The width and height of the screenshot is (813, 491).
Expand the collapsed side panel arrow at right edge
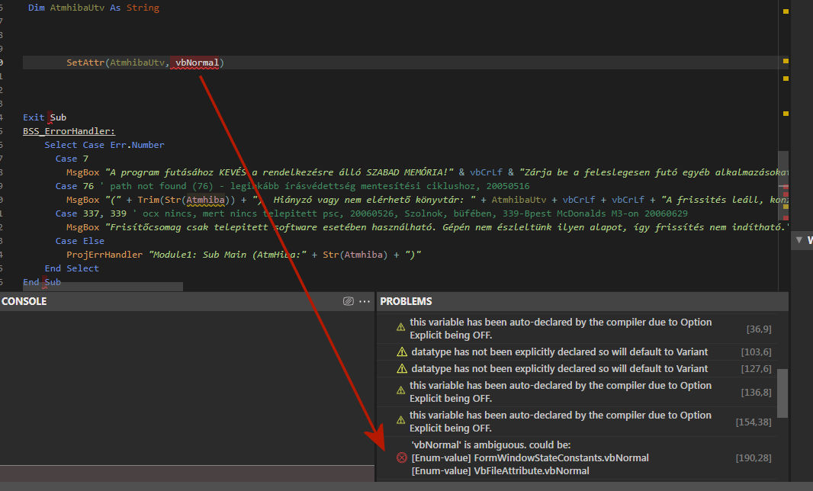tap(799, 240)
